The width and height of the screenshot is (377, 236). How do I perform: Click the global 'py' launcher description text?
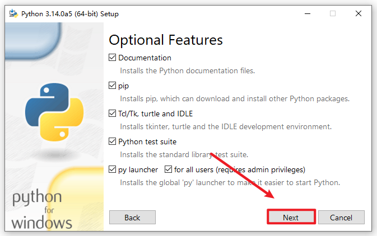(x=230, y=183)
